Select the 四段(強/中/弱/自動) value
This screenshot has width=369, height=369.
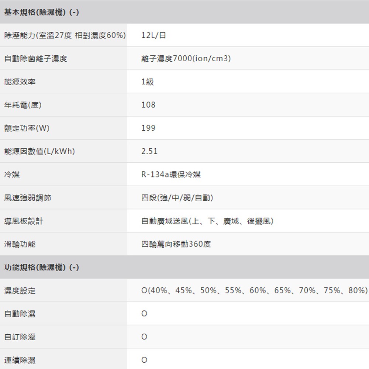[177, 198]
